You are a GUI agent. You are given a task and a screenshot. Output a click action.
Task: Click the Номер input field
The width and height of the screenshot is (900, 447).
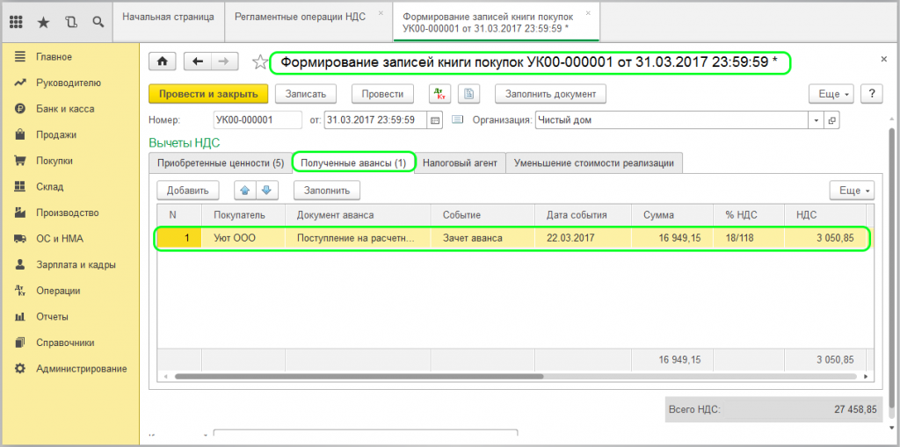coord(257,120)
